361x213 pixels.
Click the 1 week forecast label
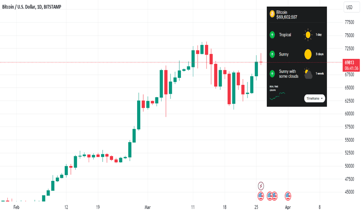click(320, 74)
